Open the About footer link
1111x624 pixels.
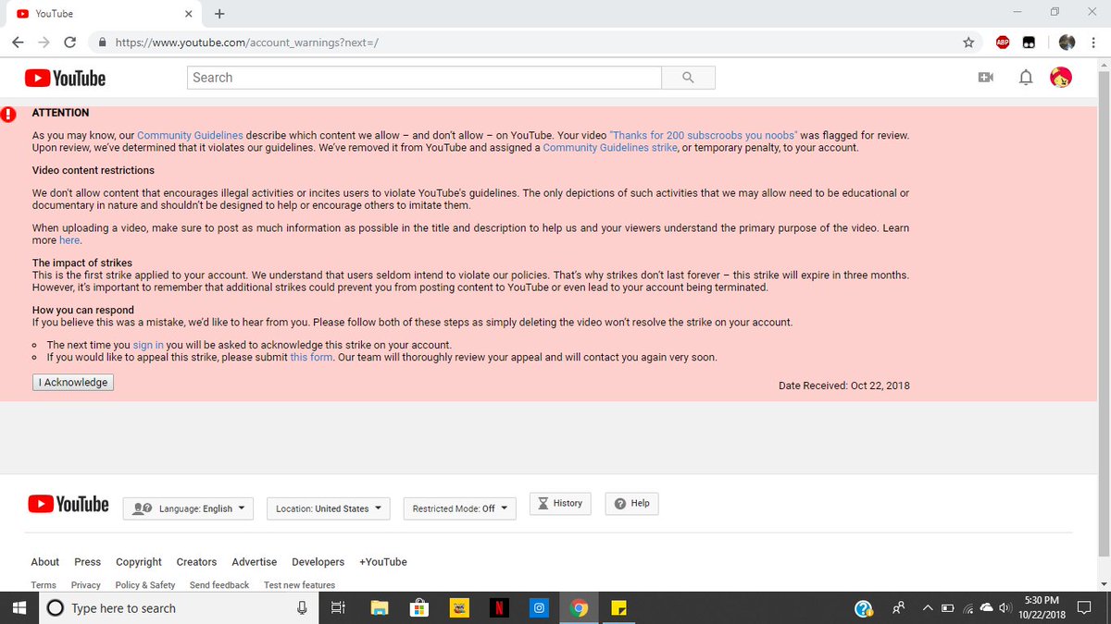coord(44,562)
